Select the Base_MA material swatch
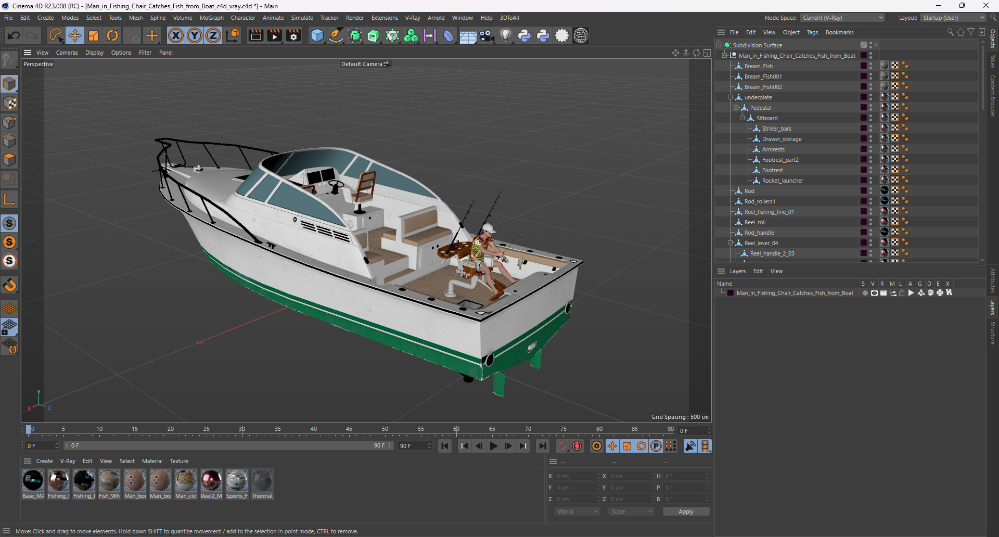 pyautogui.click(x=33, y=484)
